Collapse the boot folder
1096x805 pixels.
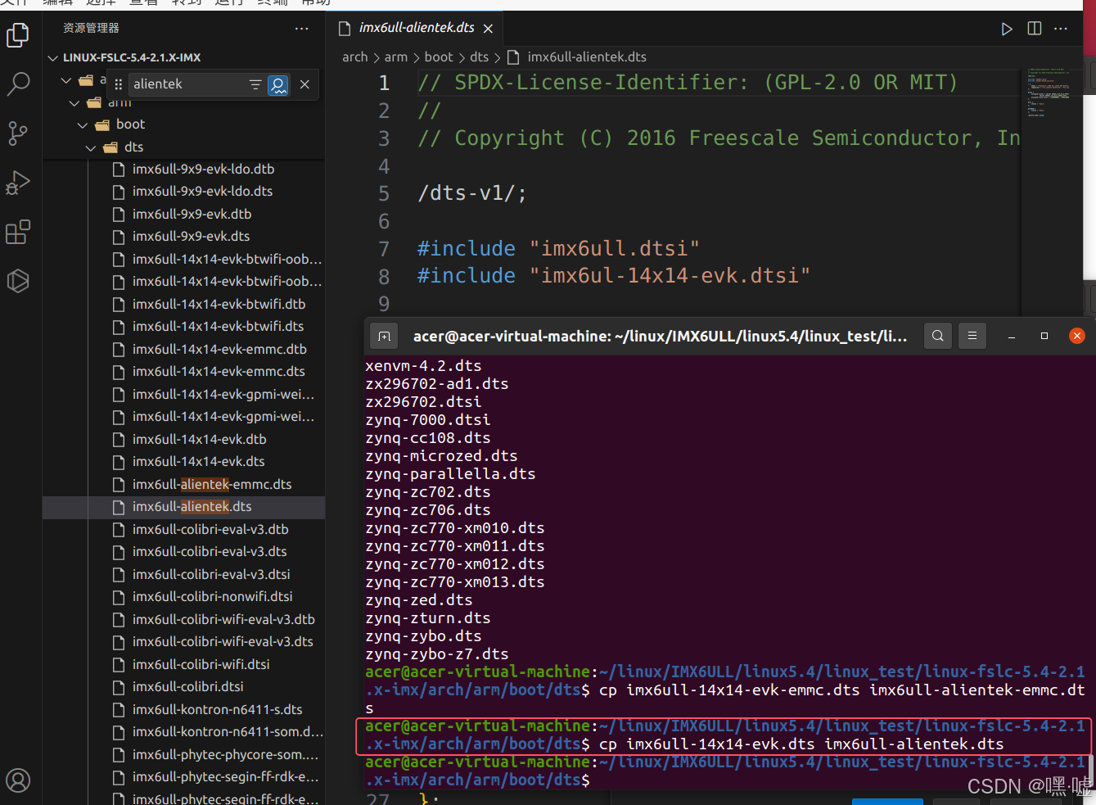coord(82,124)
